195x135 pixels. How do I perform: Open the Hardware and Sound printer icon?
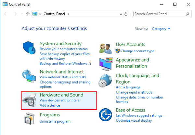(30, 101)
